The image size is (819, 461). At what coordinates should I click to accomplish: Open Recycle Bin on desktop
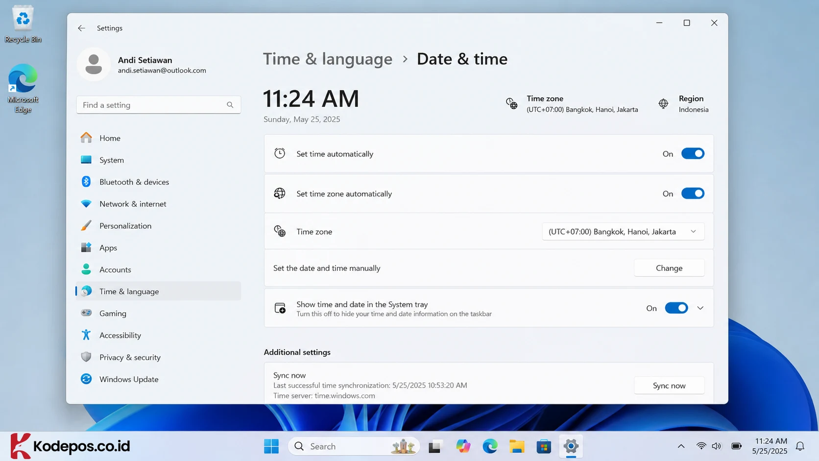click(x=23, y=24)
